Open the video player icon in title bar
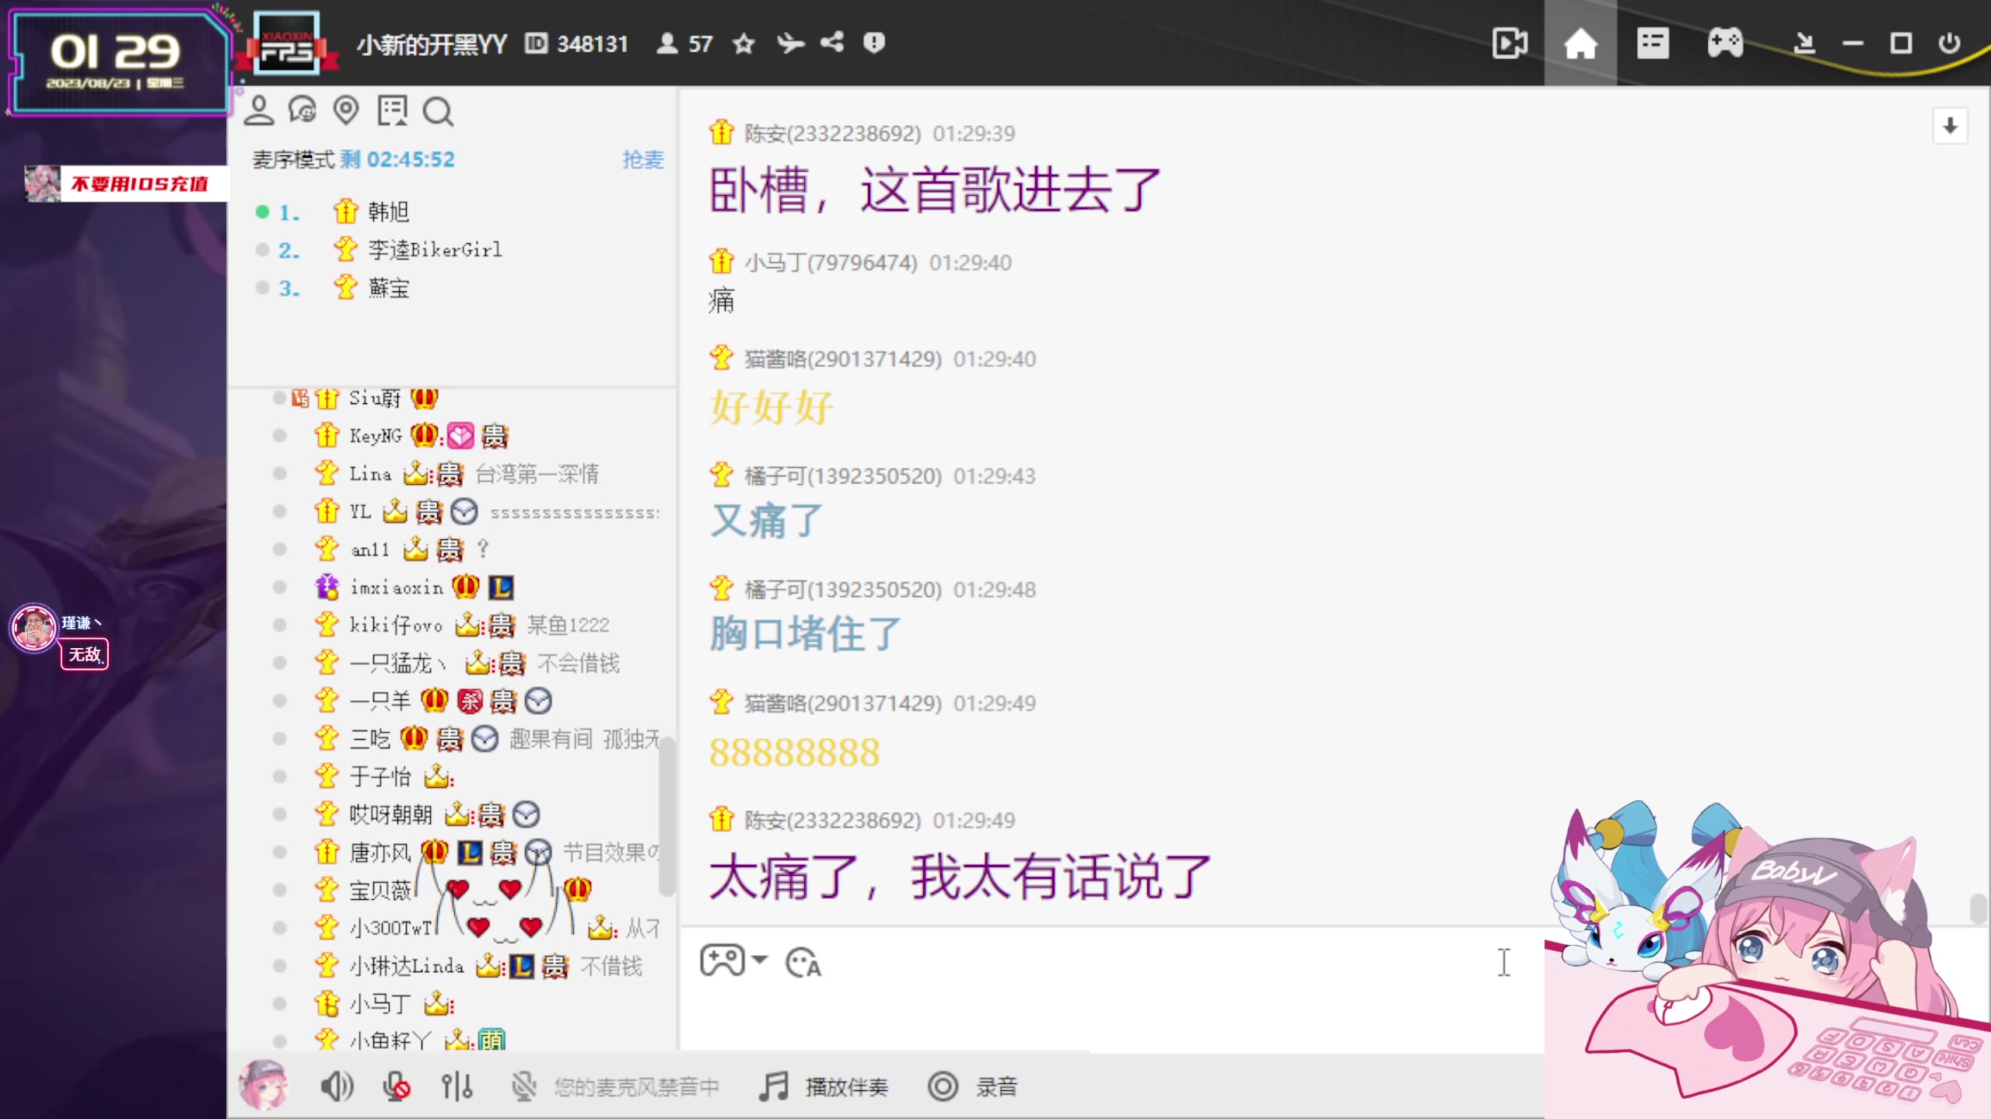This screenshot has height=1119, width=1991. tap(1510, 43)
